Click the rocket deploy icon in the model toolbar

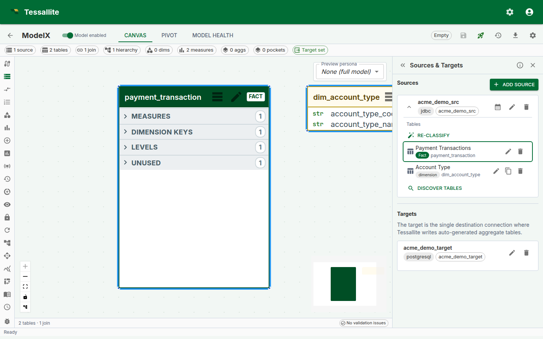(480, 35)
